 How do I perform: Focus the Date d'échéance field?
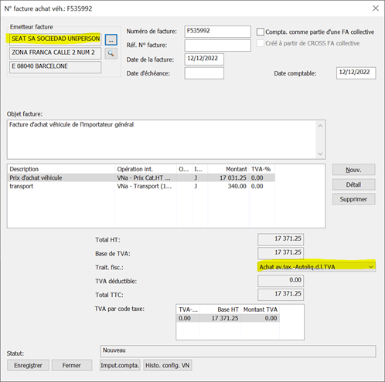[204, 73]
